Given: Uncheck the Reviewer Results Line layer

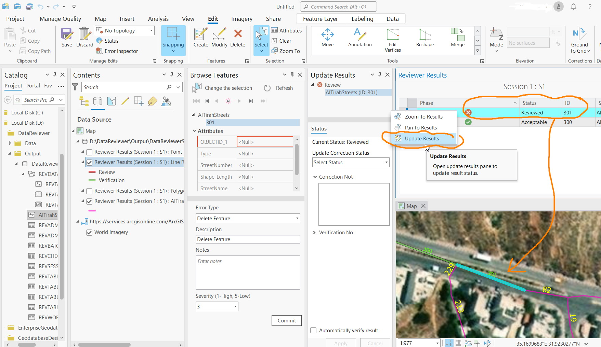Looking at the screenshot, I should point(89,162).
